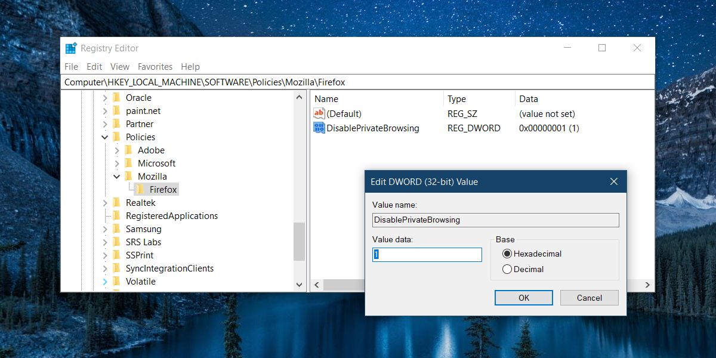
Task: Open the View menu
Action: [x=120, y=67]
